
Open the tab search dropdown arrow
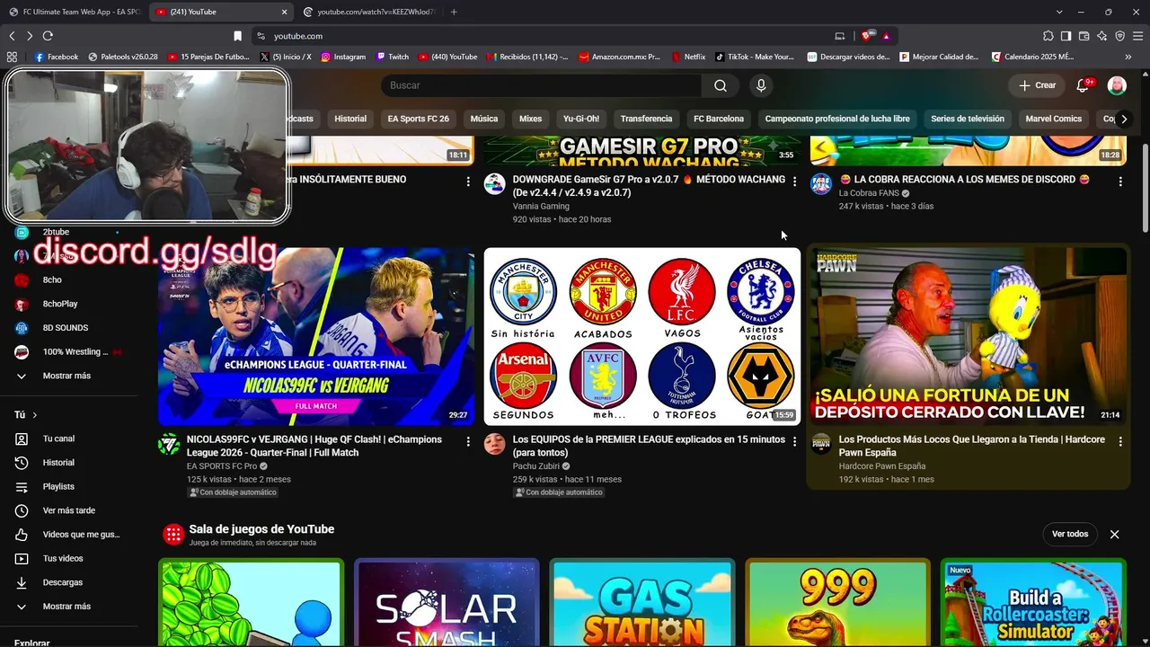[1059, 12]
